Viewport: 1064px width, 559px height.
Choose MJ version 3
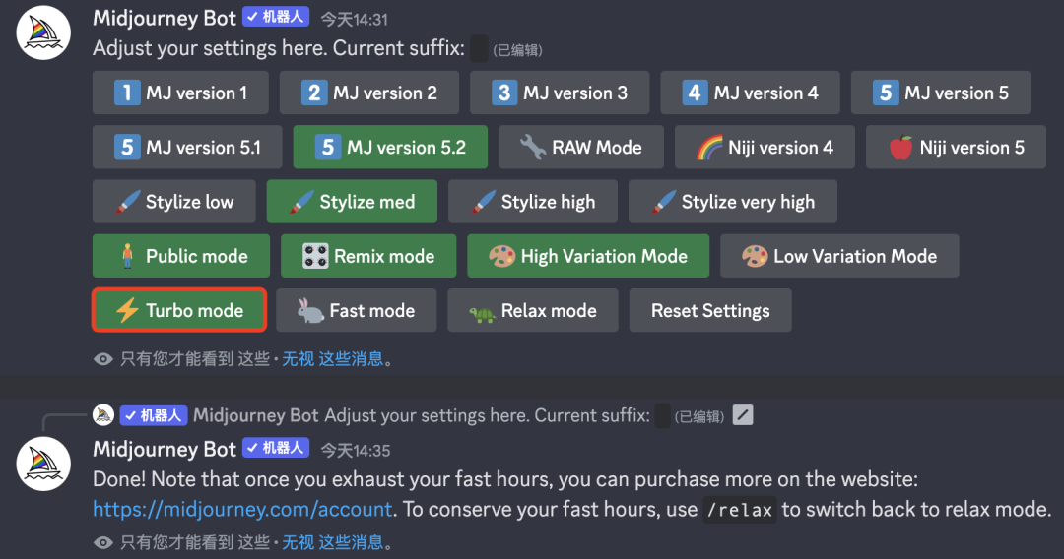pos(560,93)
